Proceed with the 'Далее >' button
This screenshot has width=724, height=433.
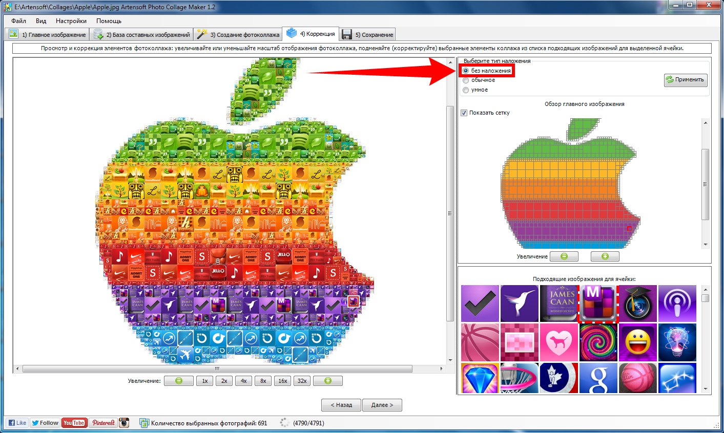[382, 405]
